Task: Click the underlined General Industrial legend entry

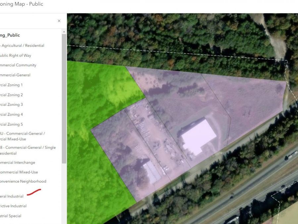Action: coord(12,196)
